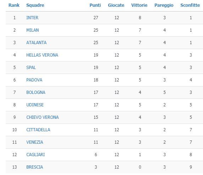203x175 pixels.
Task: Open the MILAN team link
Action: coord(33,30)
